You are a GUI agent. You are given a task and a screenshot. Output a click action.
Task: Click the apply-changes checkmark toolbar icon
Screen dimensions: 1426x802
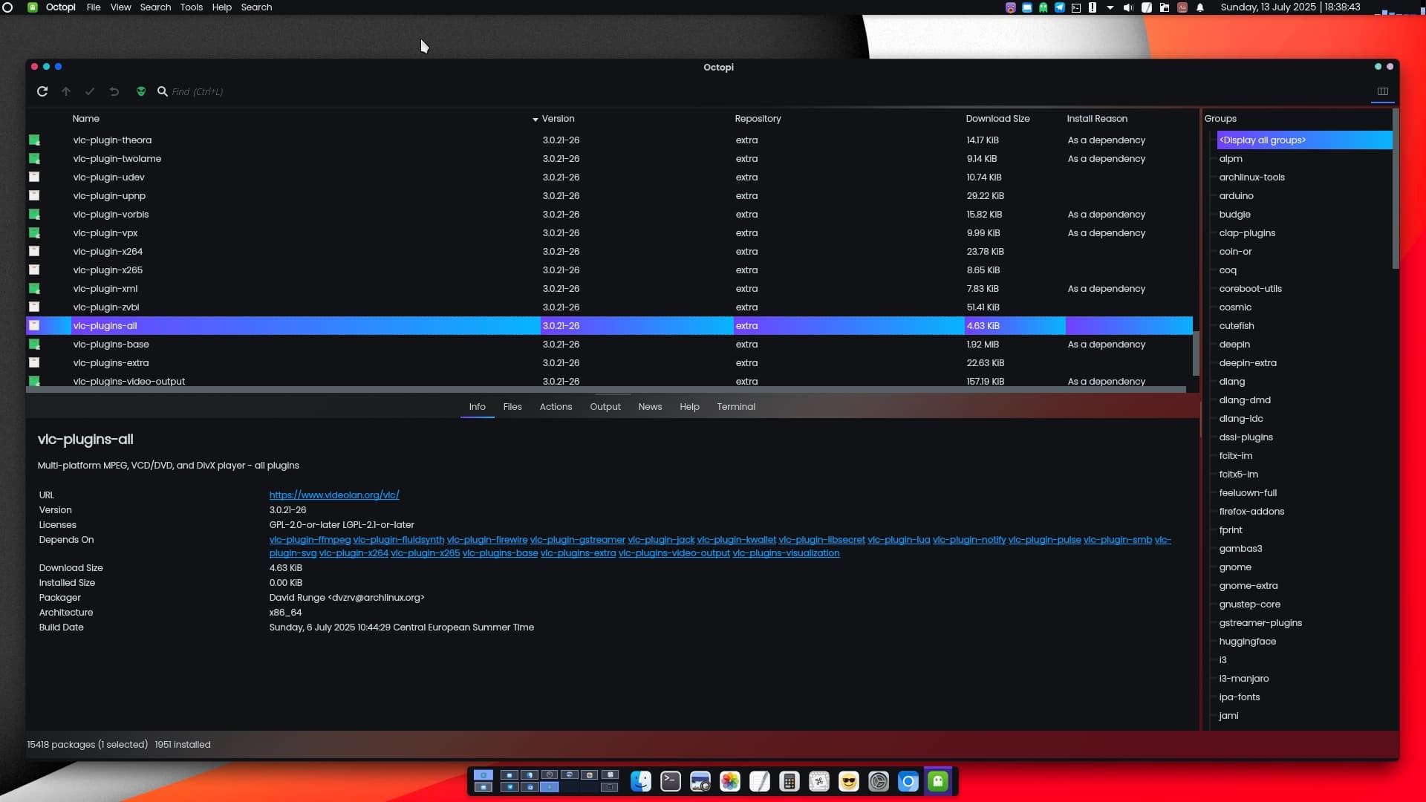(x=90, y=91)
